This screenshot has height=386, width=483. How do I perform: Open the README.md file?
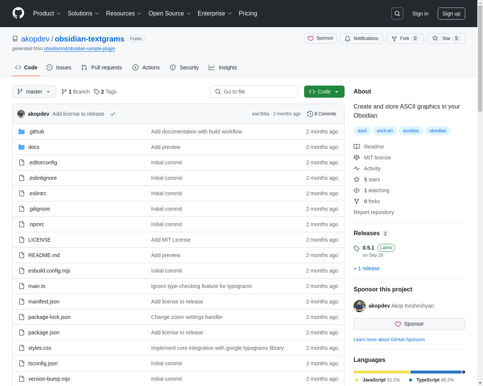[x=44, y=255]
